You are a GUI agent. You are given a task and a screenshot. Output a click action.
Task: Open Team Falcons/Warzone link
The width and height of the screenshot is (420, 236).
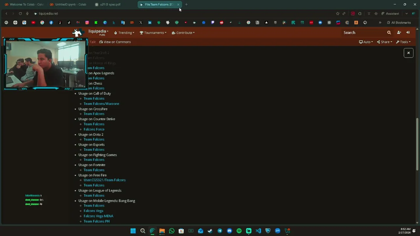tap(101, 104)
